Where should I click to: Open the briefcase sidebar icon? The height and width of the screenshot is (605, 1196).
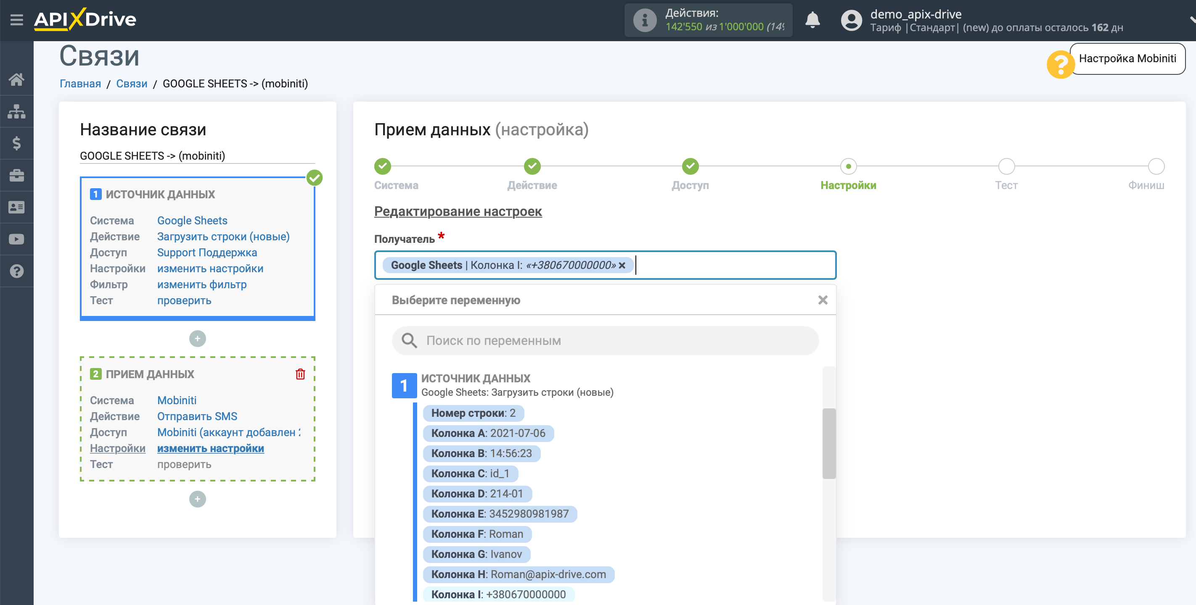pos(17,175)
